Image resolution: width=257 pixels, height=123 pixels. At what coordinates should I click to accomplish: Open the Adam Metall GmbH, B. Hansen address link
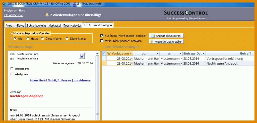[x=60, y=80]
